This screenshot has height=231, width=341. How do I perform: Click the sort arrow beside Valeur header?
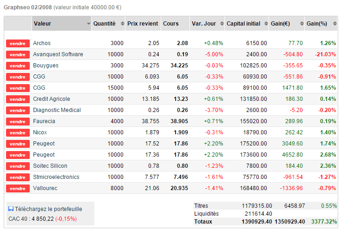pyautogui.click(x=88, y=24)
